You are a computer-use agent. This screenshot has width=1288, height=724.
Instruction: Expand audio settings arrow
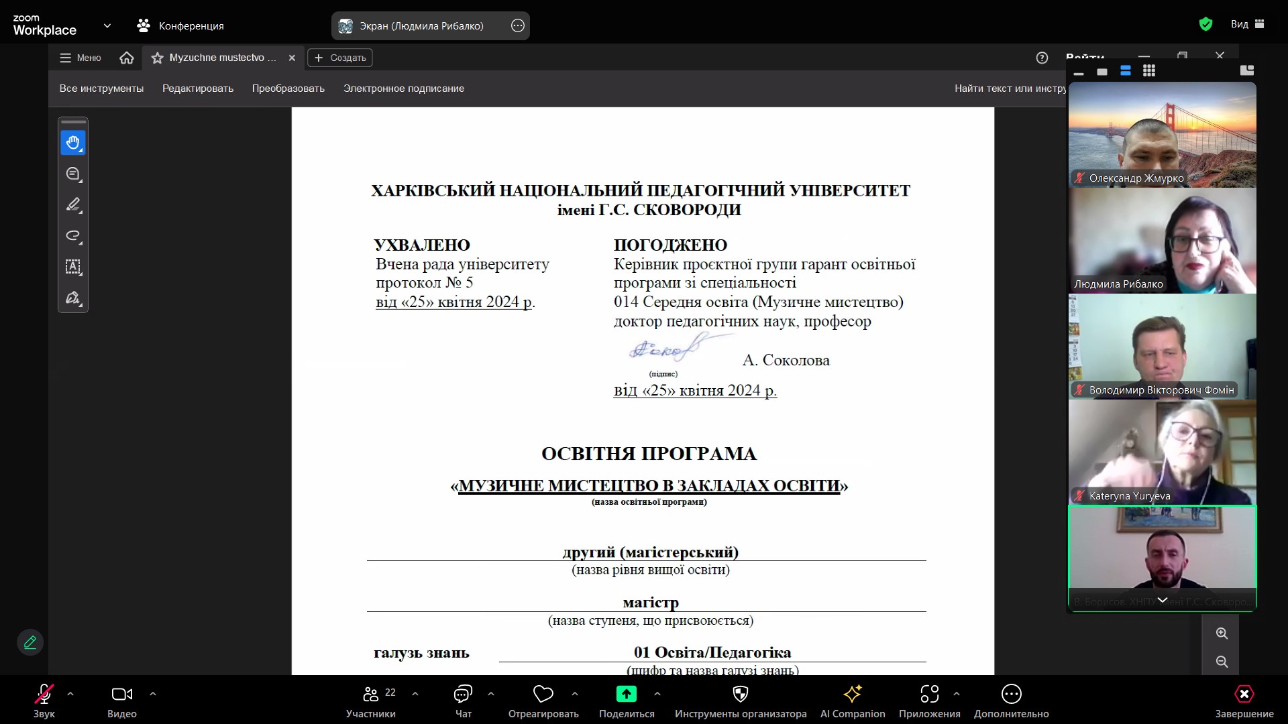click(x=70, y=694)
